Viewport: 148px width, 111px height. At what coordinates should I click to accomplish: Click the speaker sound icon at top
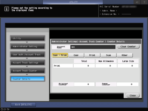tap(137, 2)
